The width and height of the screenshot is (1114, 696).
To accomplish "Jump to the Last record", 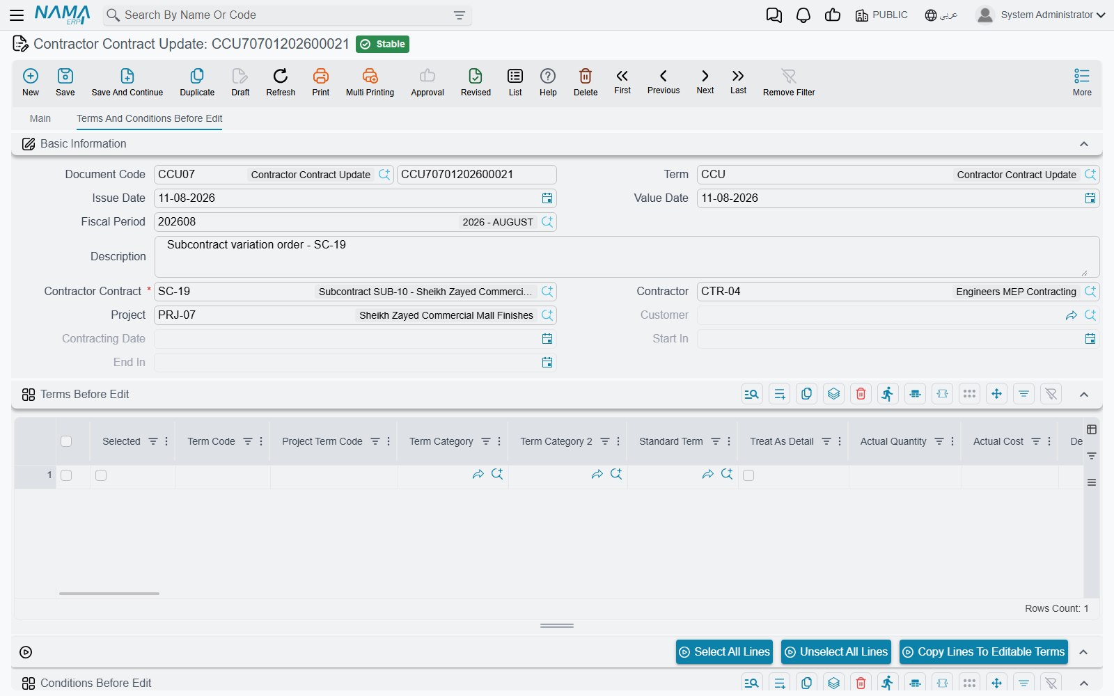I will [x=738, y=81].
